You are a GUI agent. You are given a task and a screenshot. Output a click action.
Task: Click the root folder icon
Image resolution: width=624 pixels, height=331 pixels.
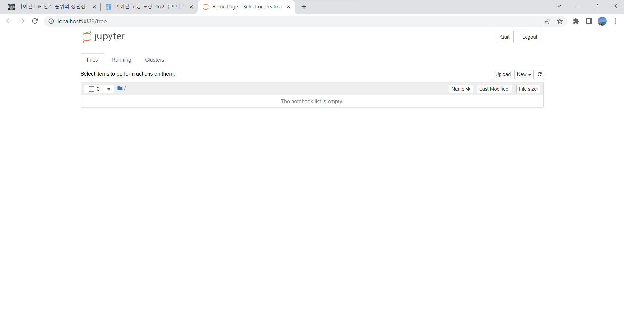pyautogui.click(x=120, y=88)
